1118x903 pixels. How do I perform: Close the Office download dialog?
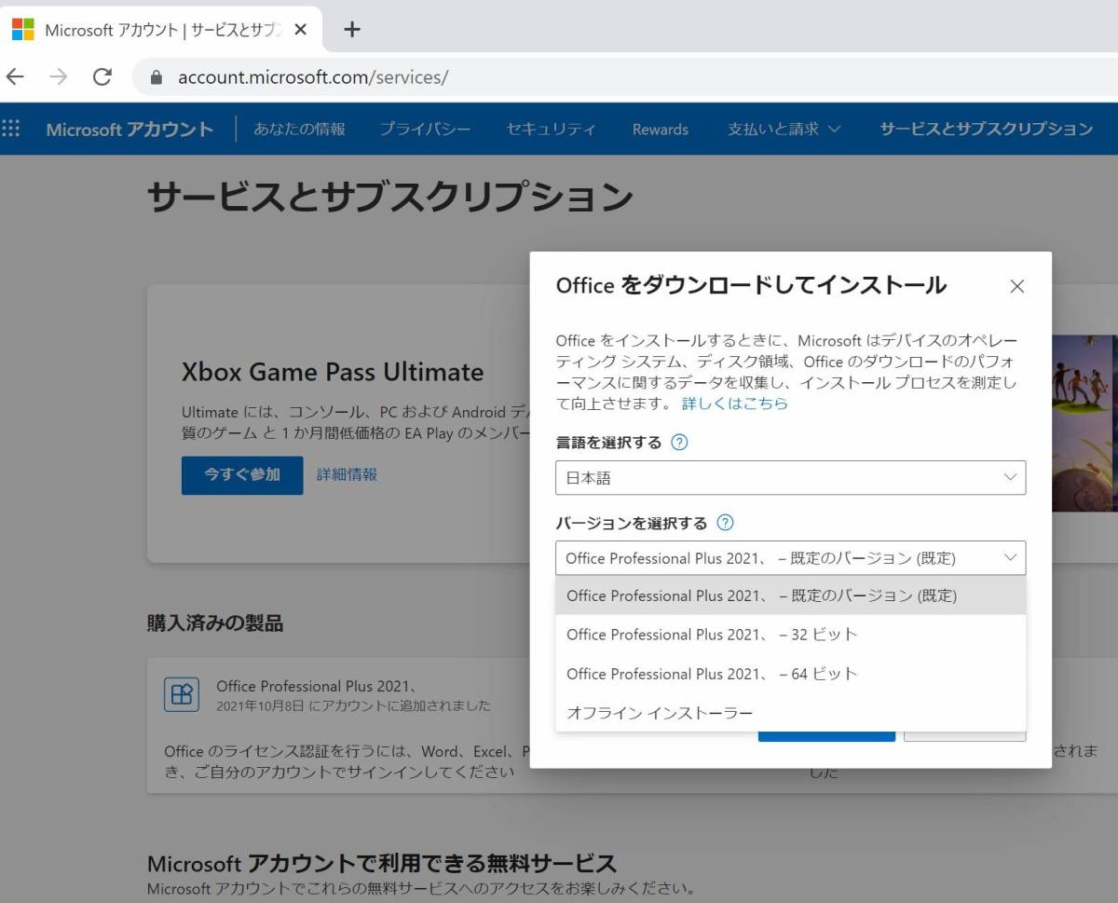(1017, 286)
